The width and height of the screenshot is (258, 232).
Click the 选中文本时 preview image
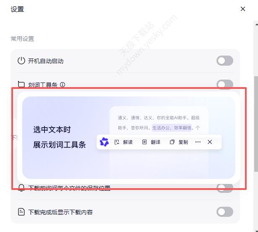point(128,138)
